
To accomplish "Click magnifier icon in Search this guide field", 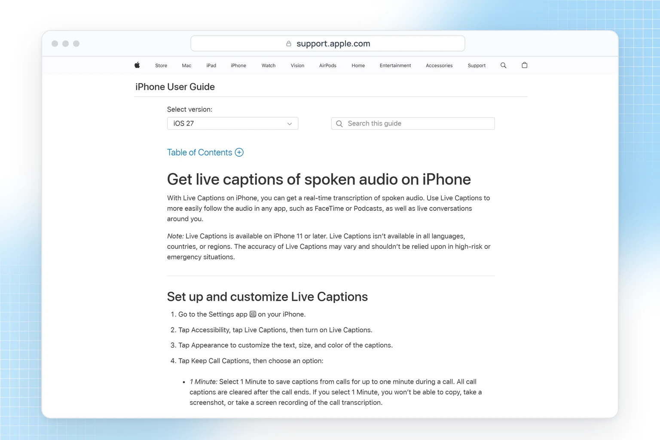I will click(x=339, y=124).
